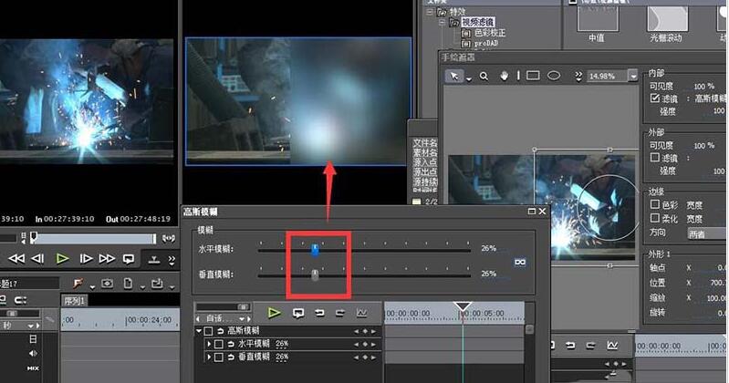The width and height of the screenshot is (729, 383).
Task: Show more mask tools via double chevron
Action: (578, 77)
